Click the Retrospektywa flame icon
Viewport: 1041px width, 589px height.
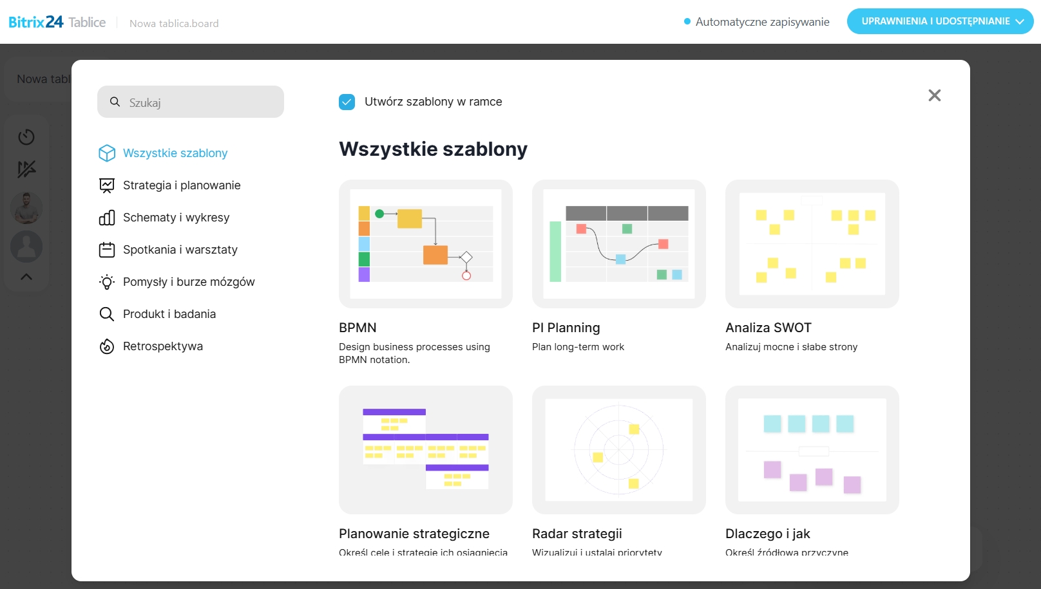pos(107,346)
